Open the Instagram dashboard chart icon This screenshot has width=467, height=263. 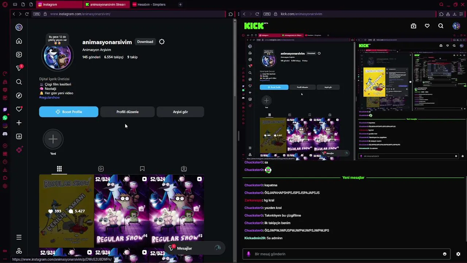(19, 136)
